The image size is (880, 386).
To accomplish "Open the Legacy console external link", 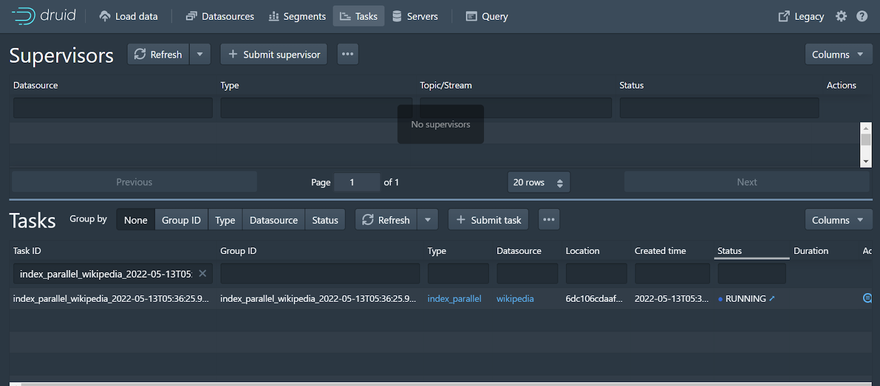I will (801, 16).
